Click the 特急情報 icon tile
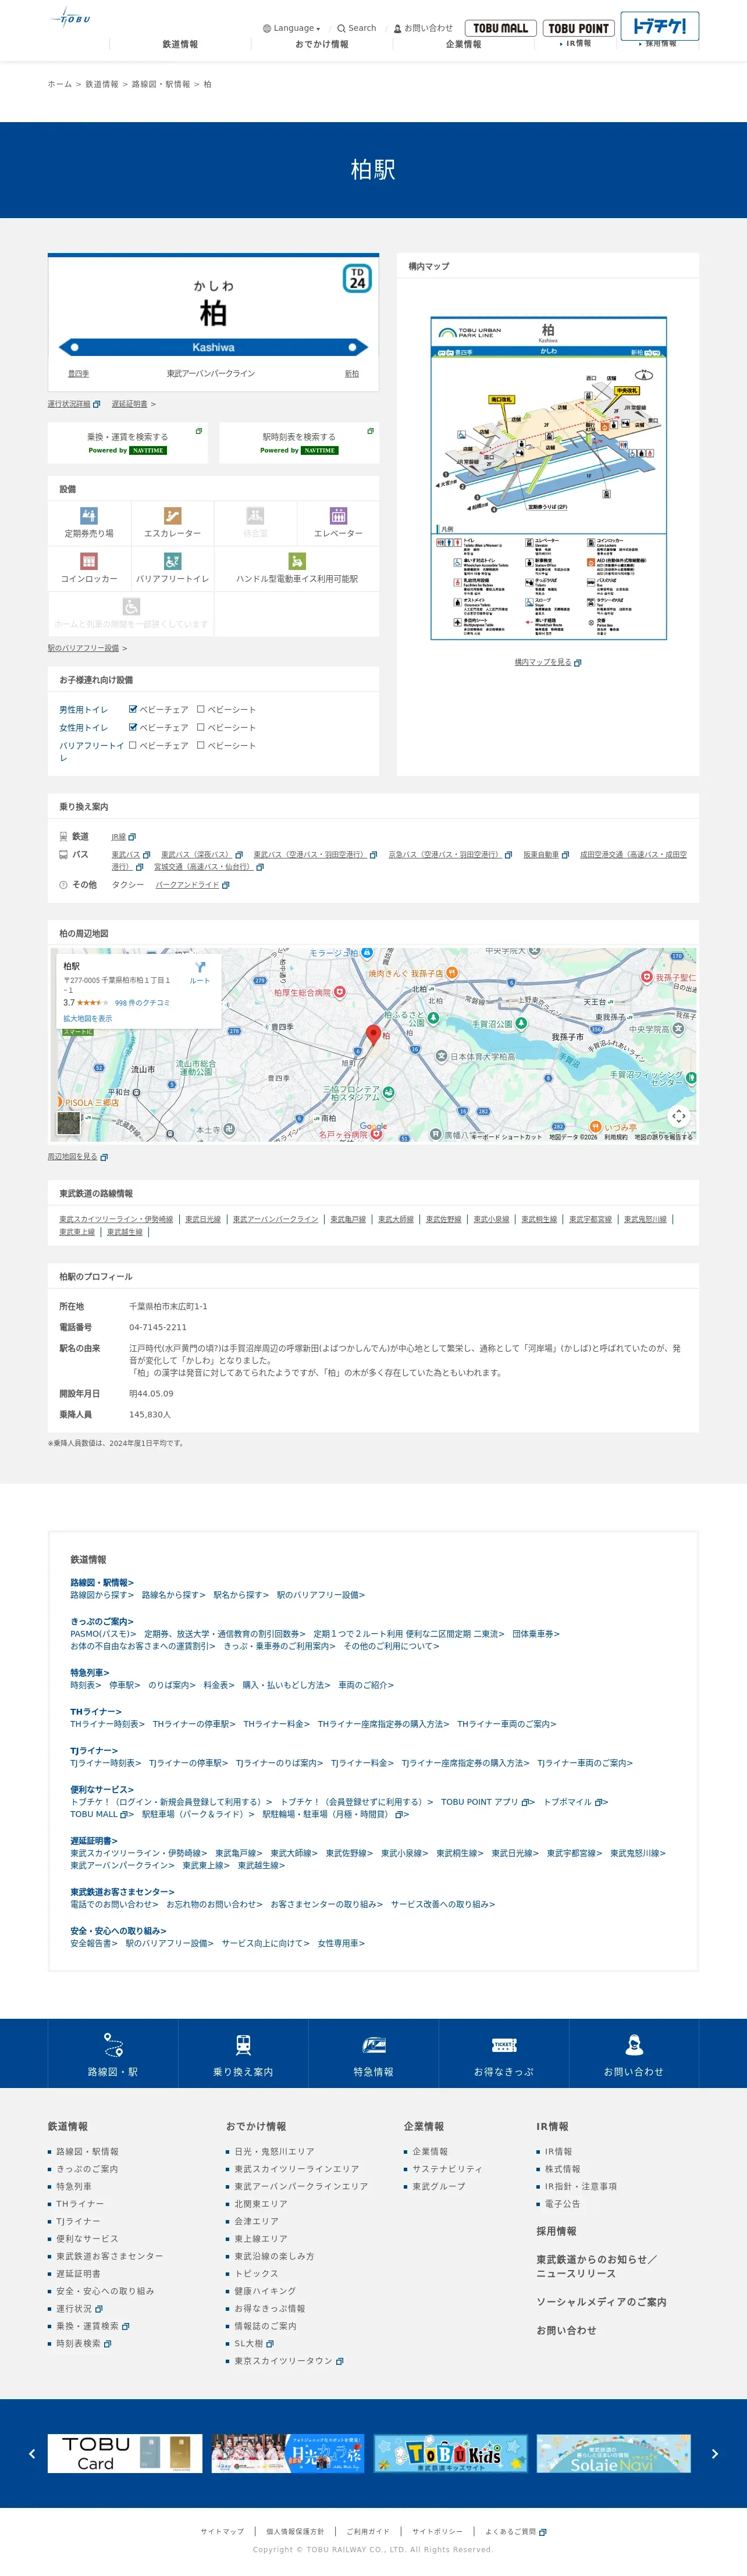This screenshot has height=2576, width=747. tap(373, 2052)
